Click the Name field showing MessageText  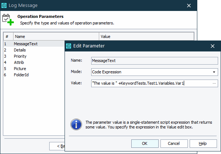pyautogui.click(x=154, y=61)
